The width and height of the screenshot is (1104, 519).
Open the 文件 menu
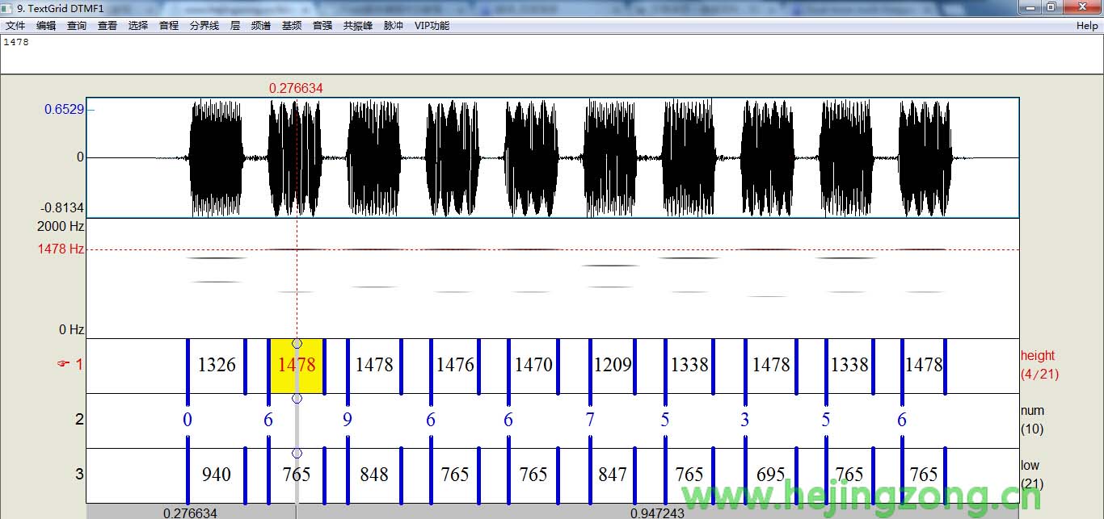(15, 26)
